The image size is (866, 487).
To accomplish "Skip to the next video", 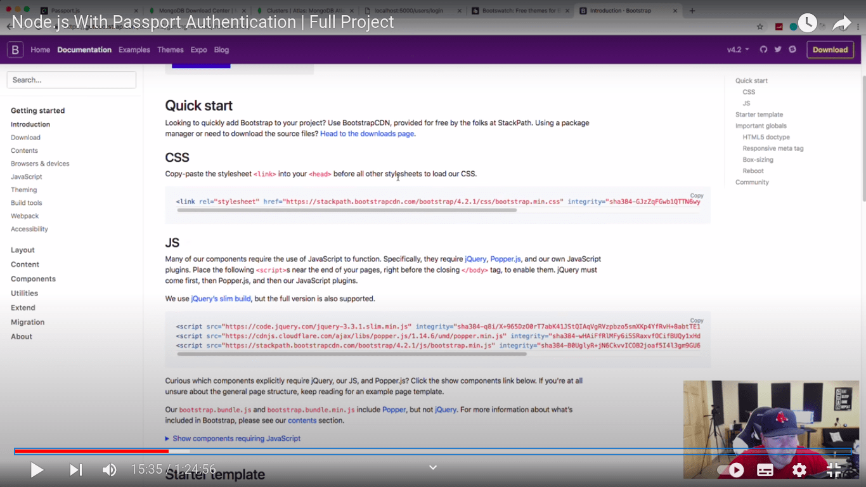I will [75, 470].
